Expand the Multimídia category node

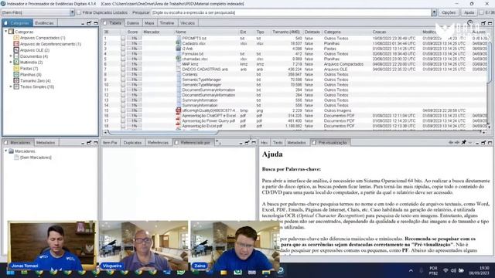click(11, 63)
